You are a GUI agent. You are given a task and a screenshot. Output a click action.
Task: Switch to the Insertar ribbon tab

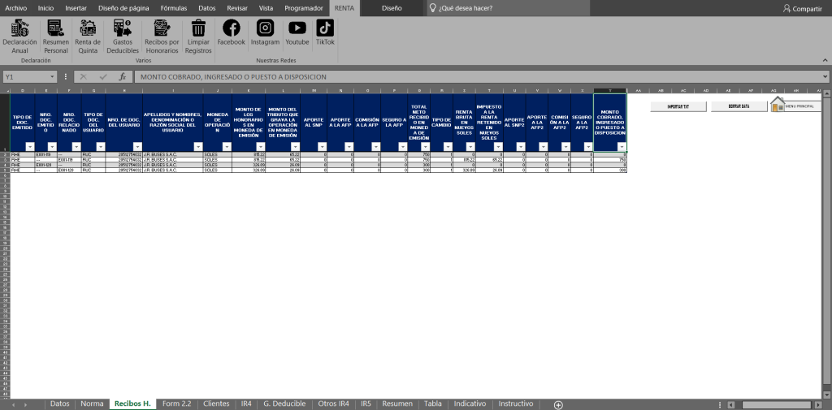[76, 8]
